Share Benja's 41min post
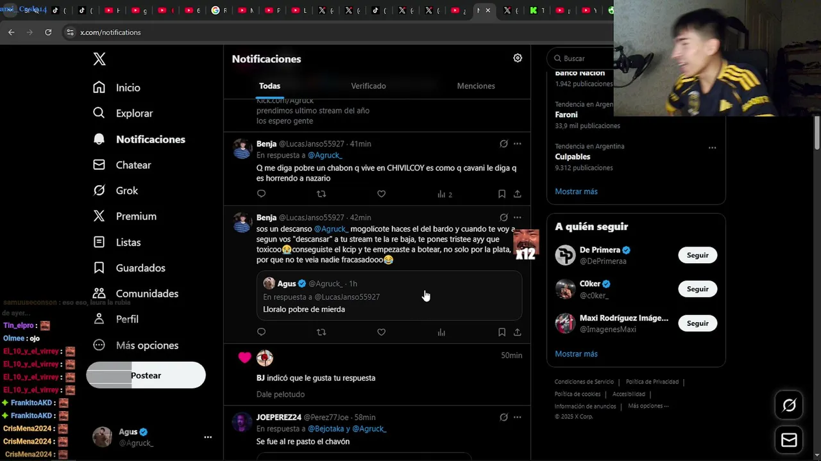The height and width of the screenshot is (461, 821). click(x=517, y=194)
